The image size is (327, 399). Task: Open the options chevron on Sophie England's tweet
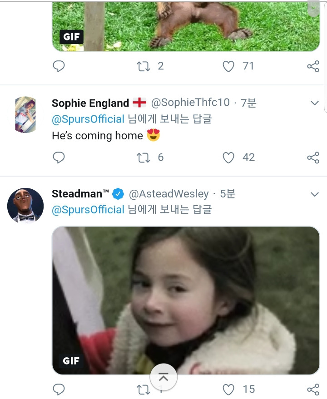pyautogui.click(x=315, y=103)
